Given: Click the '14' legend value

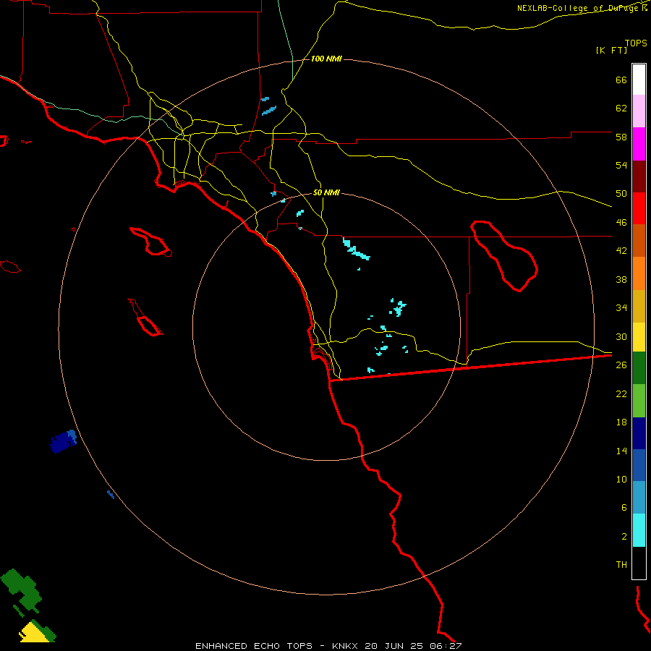Looking at the screenshot, I should pos(621,451).
